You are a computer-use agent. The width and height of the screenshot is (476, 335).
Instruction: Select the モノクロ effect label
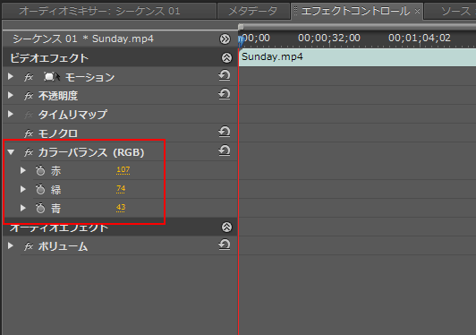[x=57, y=133]
